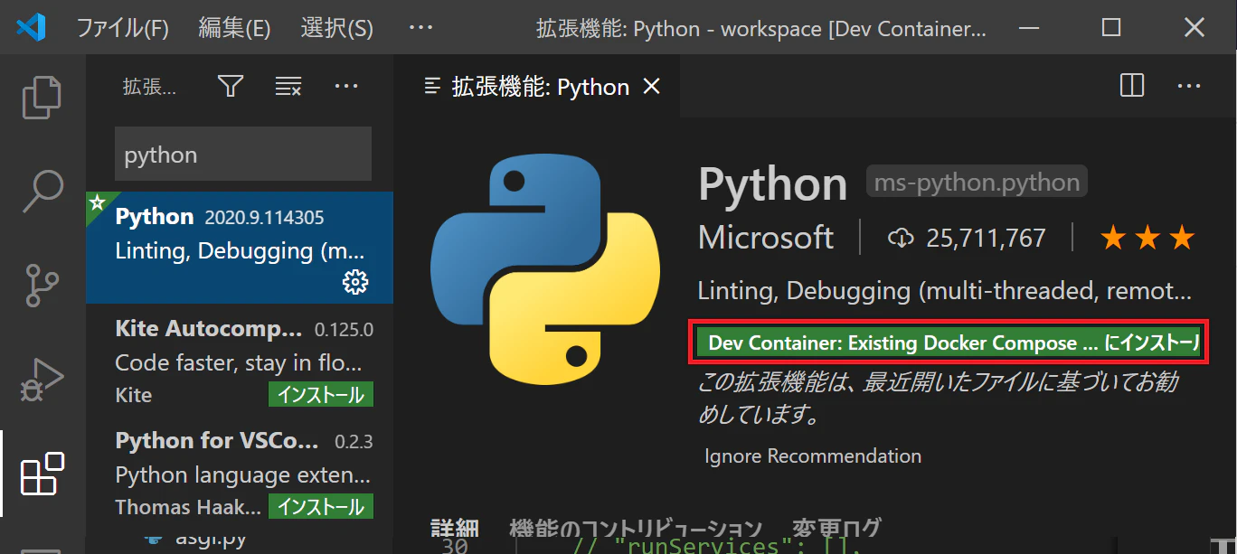
Task: Focus the extension search box containing python
Action: pos(242,155)
